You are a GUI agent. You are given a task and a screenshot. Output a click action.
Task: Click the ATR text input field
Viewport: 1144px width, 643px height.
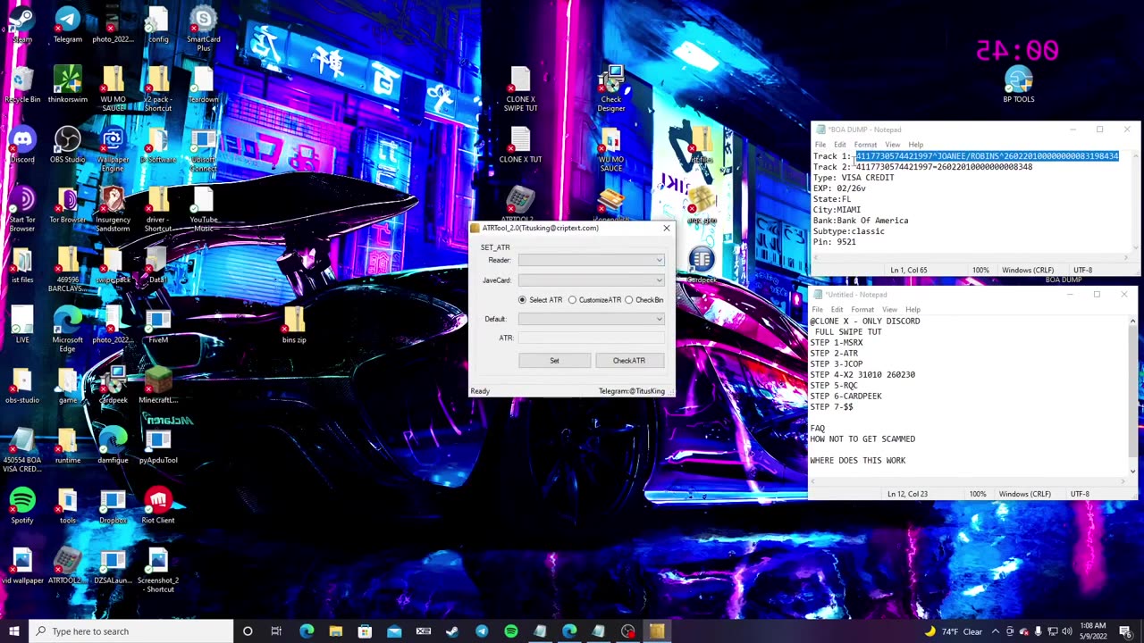click(591, 338)
